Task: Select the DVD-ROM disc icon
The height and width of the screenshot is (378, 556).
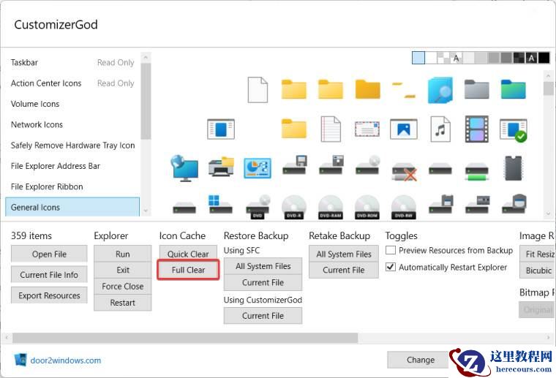Action: pyautogui.click(x=367, y=207)
